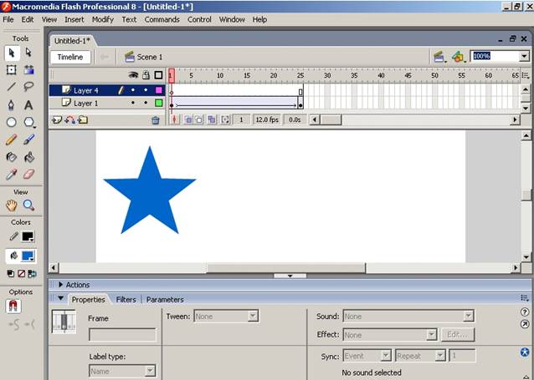The height and width of the screenshot is (380, 534).
Task: Click the No Color button
Action: click(x=22, y=274)
